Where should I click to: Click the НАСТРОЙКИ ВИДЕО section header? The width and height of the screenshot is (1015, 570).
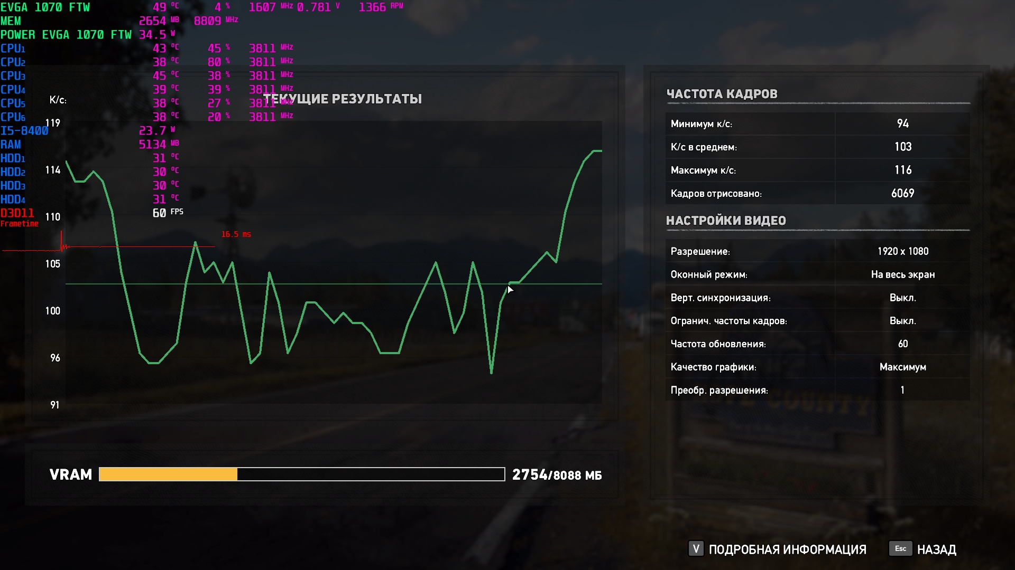coord(726,221)
